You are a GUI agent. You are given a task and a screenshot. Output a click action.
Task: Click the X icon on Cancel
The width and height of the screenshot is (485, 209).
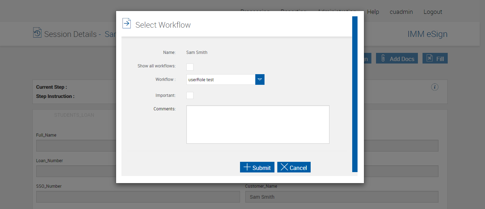coord(284,167)
